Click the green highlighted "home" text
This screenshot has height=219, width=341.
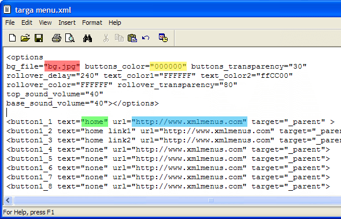pyautogui.click(x=94, y=122)
